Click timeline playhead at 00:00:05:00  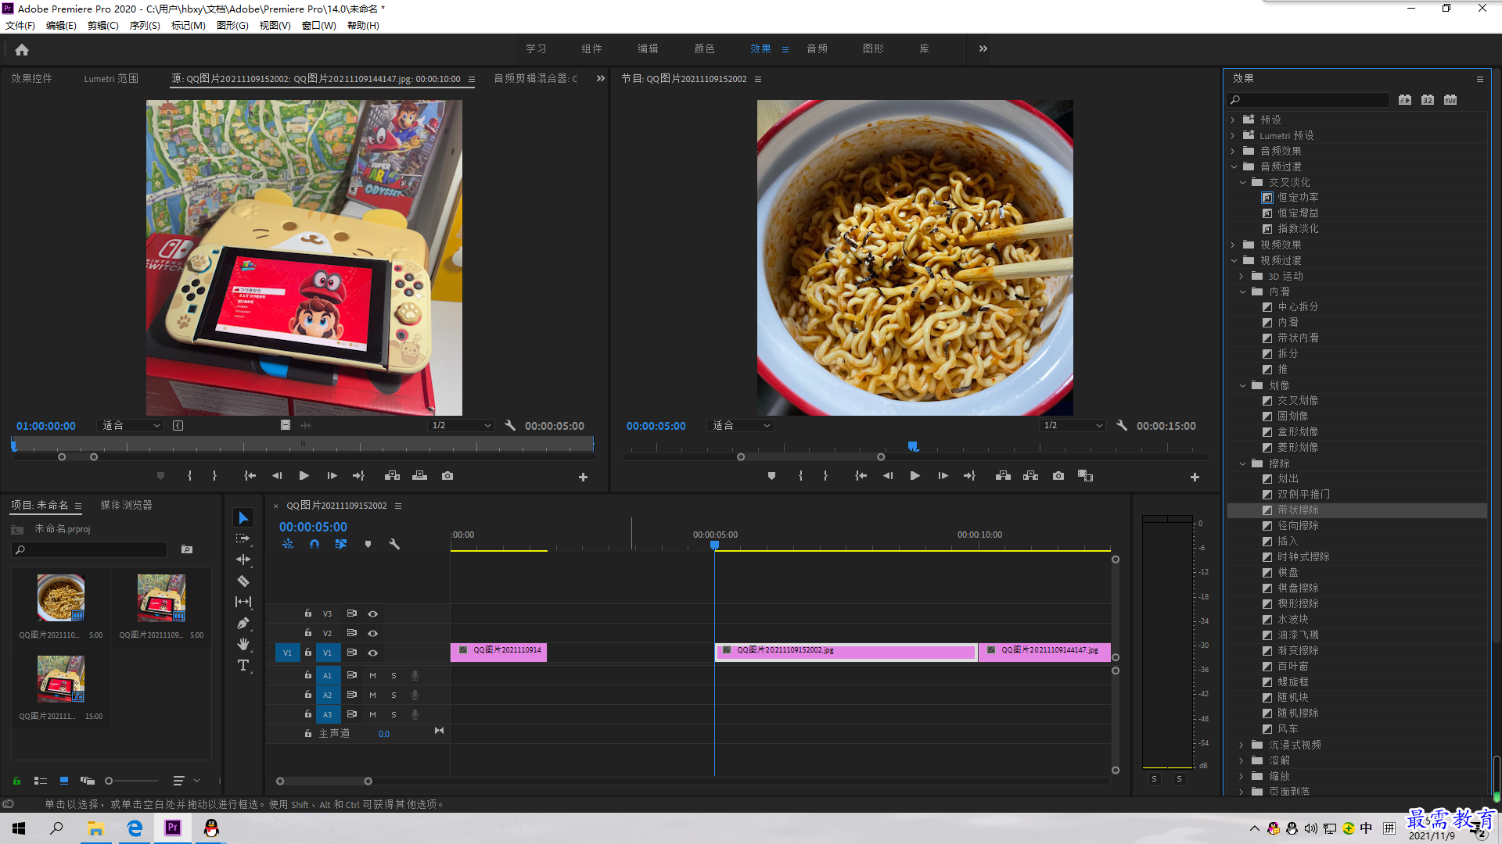[x=714, y=545]
